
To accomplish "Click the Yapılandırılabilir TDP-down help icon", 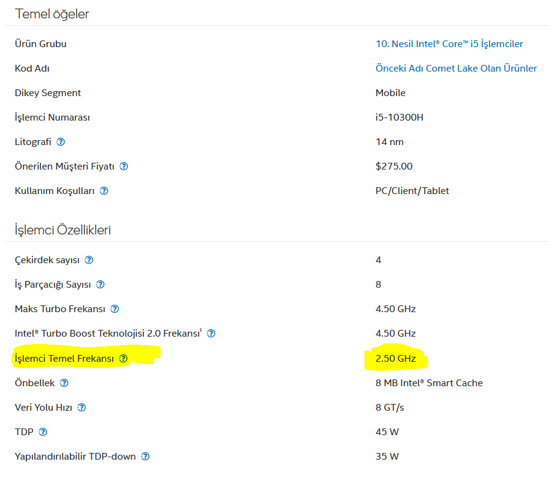I will tap(145, 457).
